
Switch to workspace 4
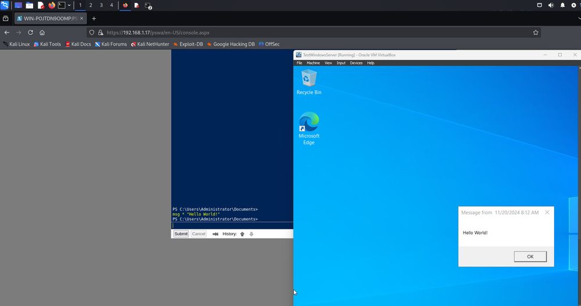coord(112,5)
